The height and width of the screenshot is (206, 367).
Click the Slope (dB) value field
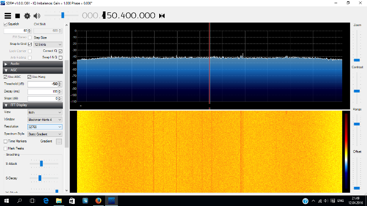[43, 98]
